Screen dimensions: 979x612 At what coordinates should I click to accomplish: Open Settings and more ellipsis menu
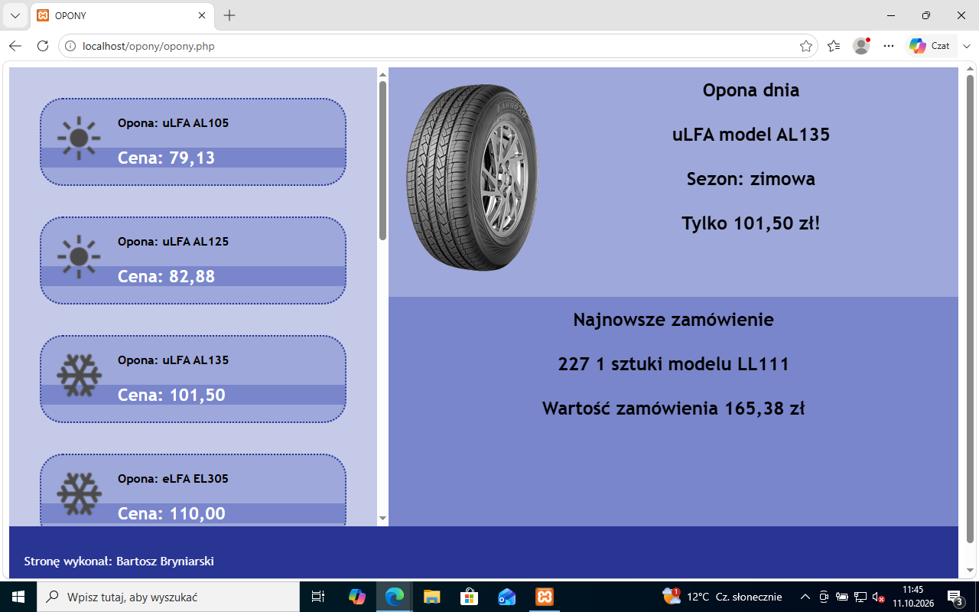pyautogui.click(x=889, y=46)
